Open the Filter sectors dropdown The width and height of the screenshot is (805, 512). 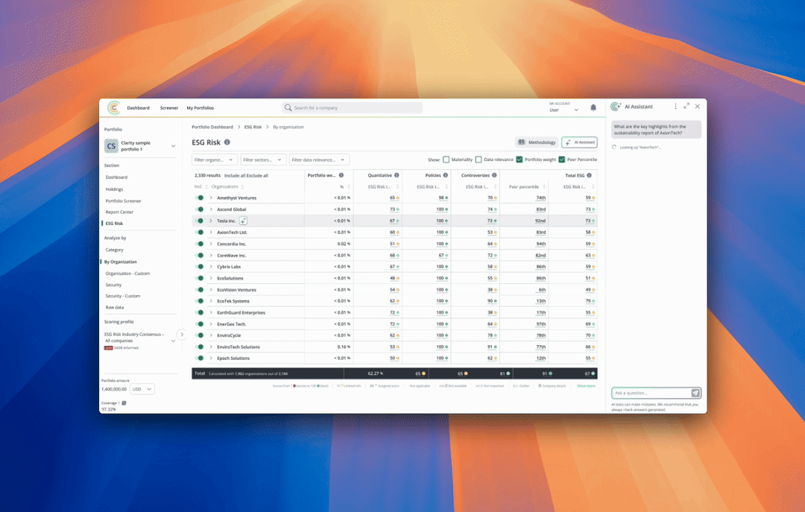263,159
